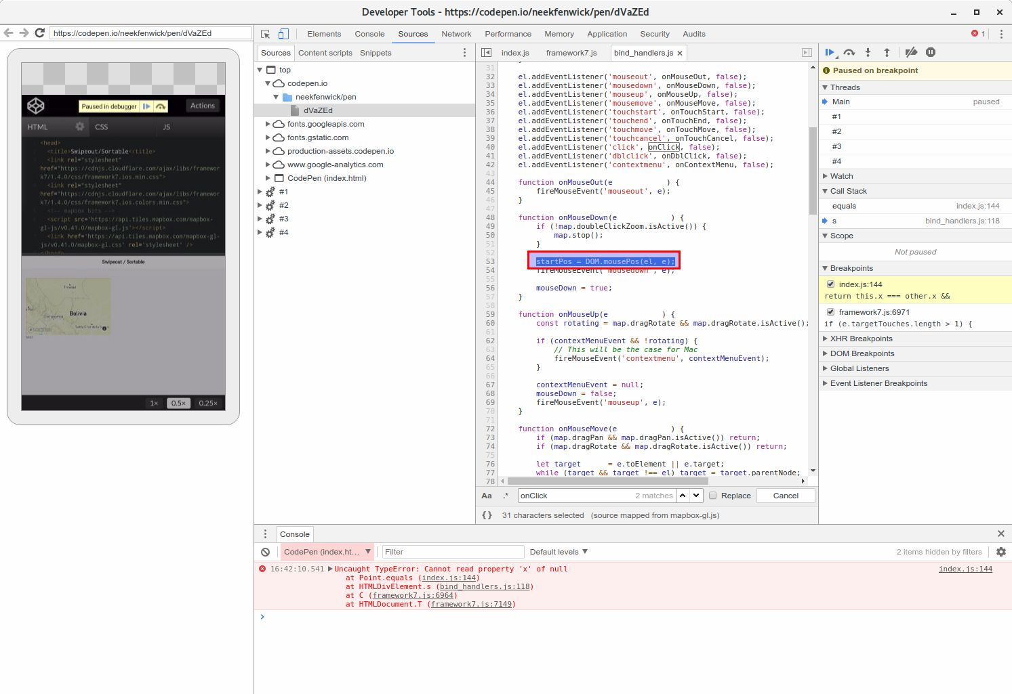Uncheck the index.js:144 breakpoint

(x=830, y=284)
